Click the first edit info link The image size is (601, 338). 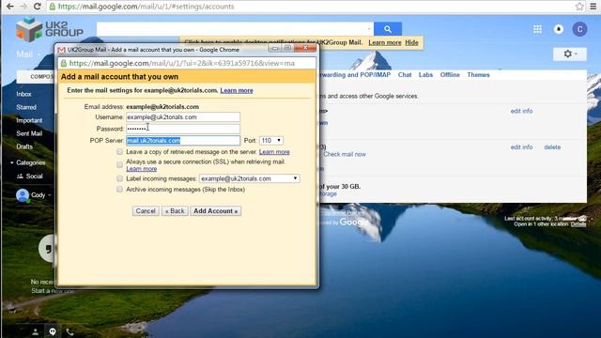point(521,111)
